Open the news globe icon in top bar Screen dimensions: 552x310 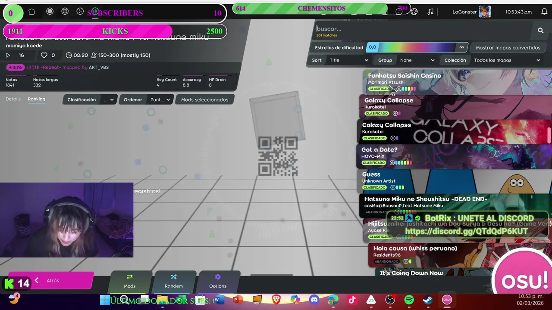tap(414, 12)
